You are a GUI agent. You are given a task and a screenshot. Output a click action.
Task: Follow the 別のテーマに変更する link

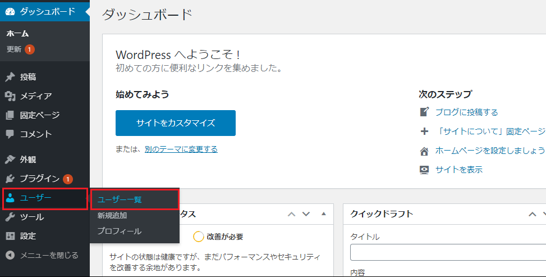(181, 149)
